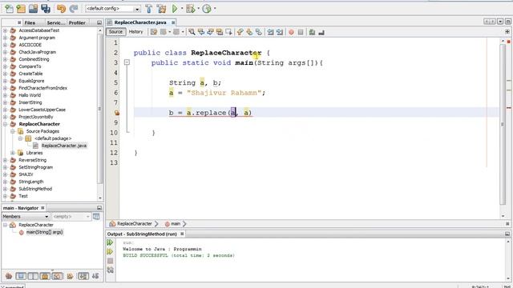Toggle Show Fields filter in Navigator
The width and height of the screenshot is (513, 288).
(21, 276)
